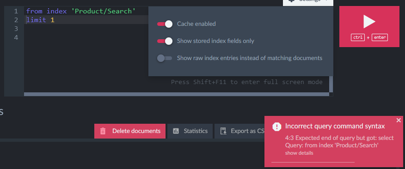Image resolution: width=405 pixels, height=169 pixels.
Task: Click the '4:3 Expected end of query' message
Action: 339,138
